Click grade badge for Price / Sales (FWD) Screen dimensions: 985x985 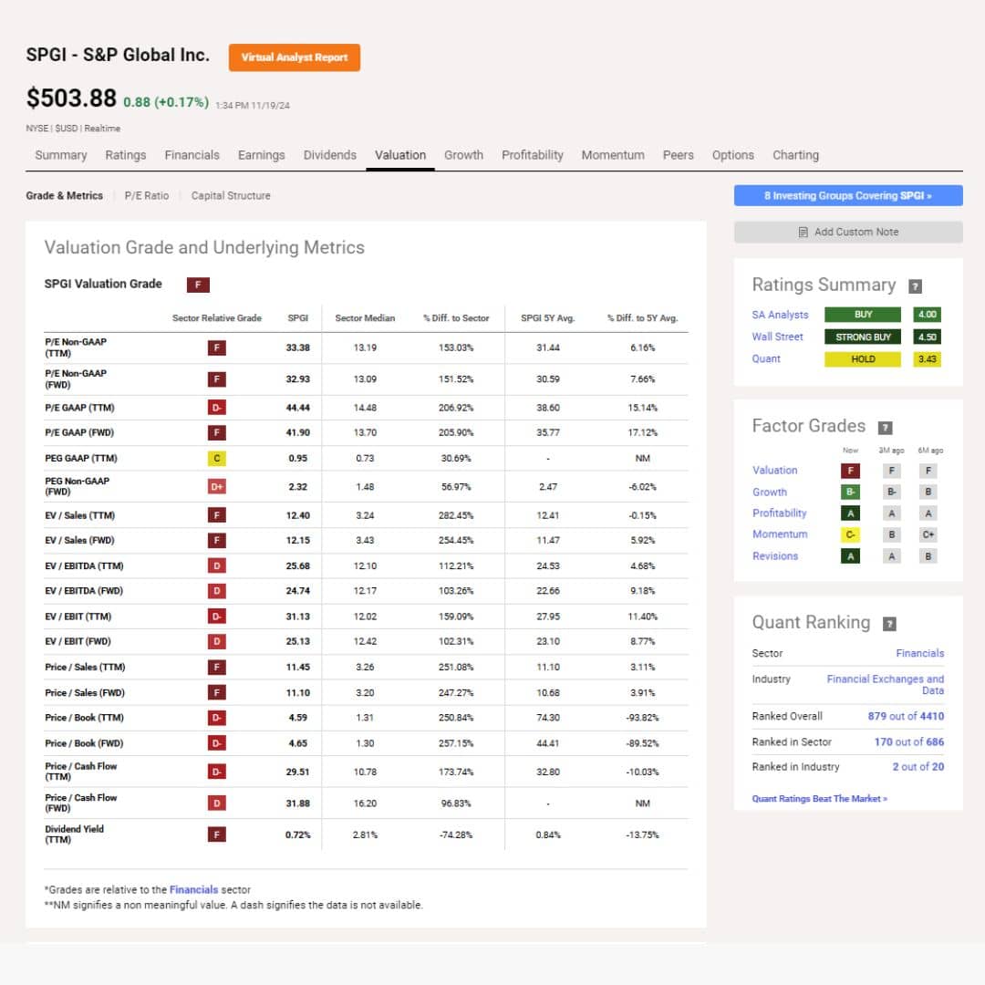(217, 693)
